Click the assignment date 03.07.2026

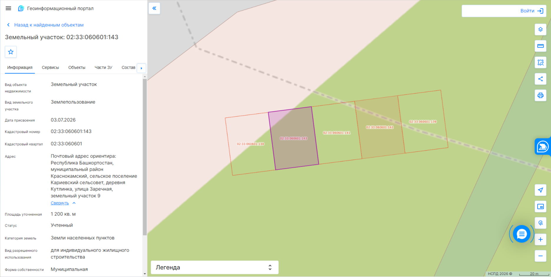pos(63,120)
